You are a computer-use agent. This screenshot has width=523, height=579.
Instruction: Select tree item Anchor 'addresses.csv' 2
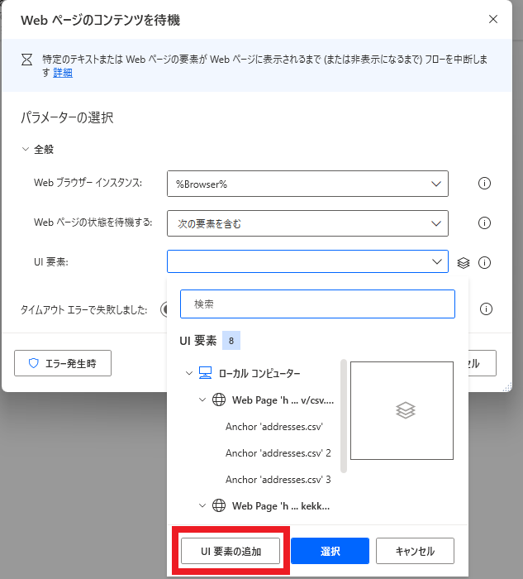point(278,453)
